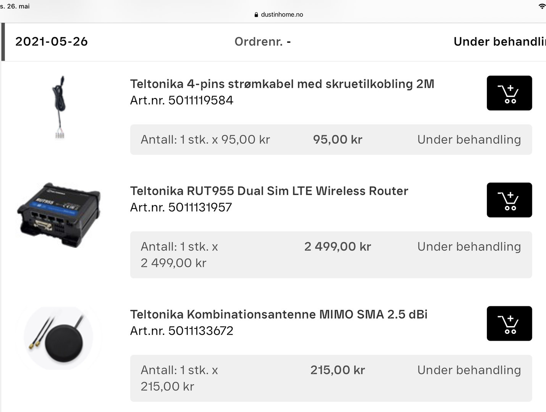Image resolution: width=546 pixels, height=412 pixels.
Task: Click the padlock icon beside dustinhome.no
Action: (x=256, y=14)
